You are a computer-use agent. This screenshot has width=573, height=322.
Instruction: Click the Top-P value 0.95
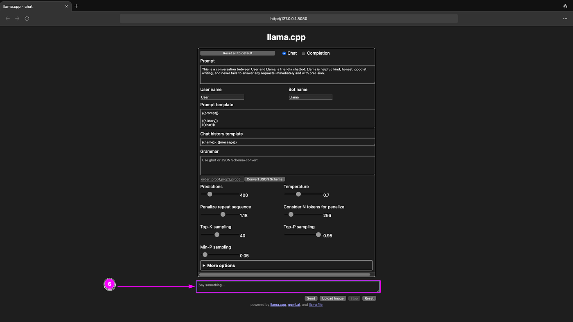[x=328, y=236]
